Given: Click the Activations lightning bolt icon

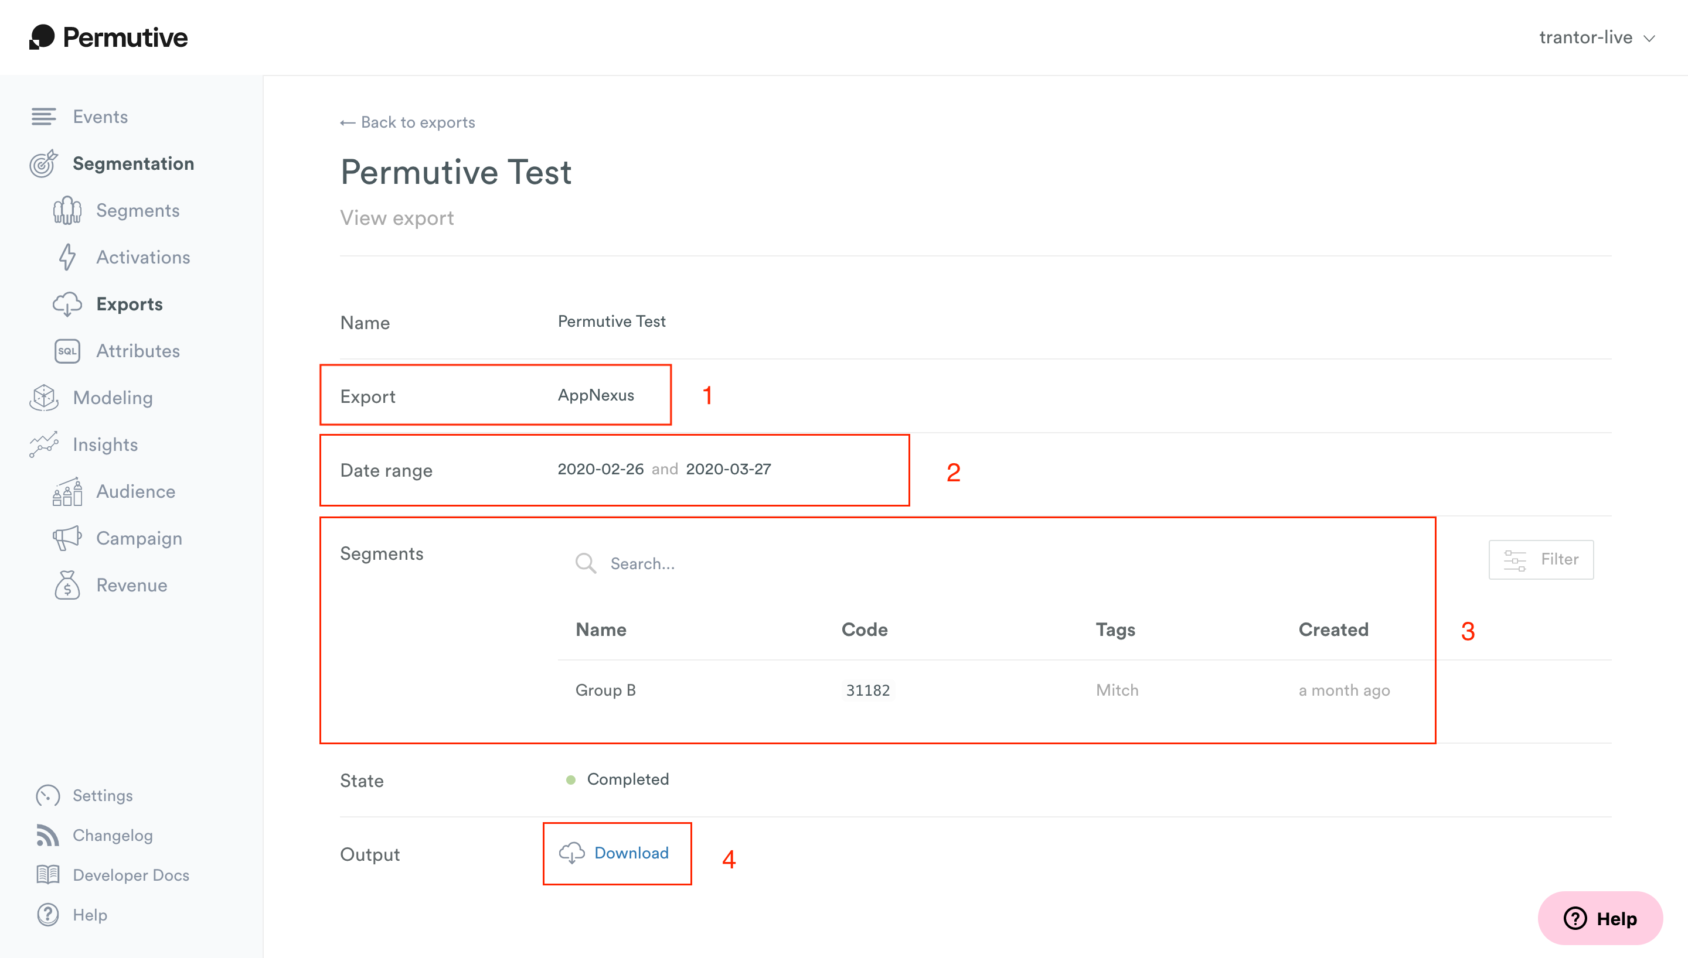Looking at the screenshot, I should (x=67, y=257).
